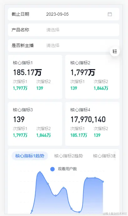Click 次指标2 value 139 in 核心指标4 card
128x216 pixels.
(97, 135)
